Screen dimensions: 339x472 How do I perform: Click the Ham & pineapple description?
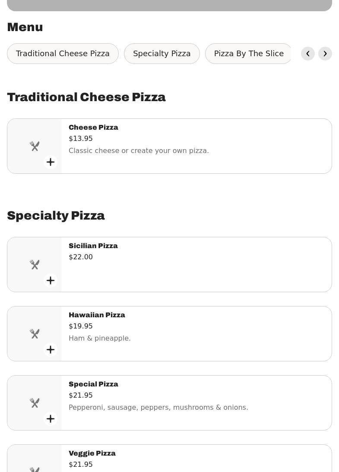pos(100,338)
